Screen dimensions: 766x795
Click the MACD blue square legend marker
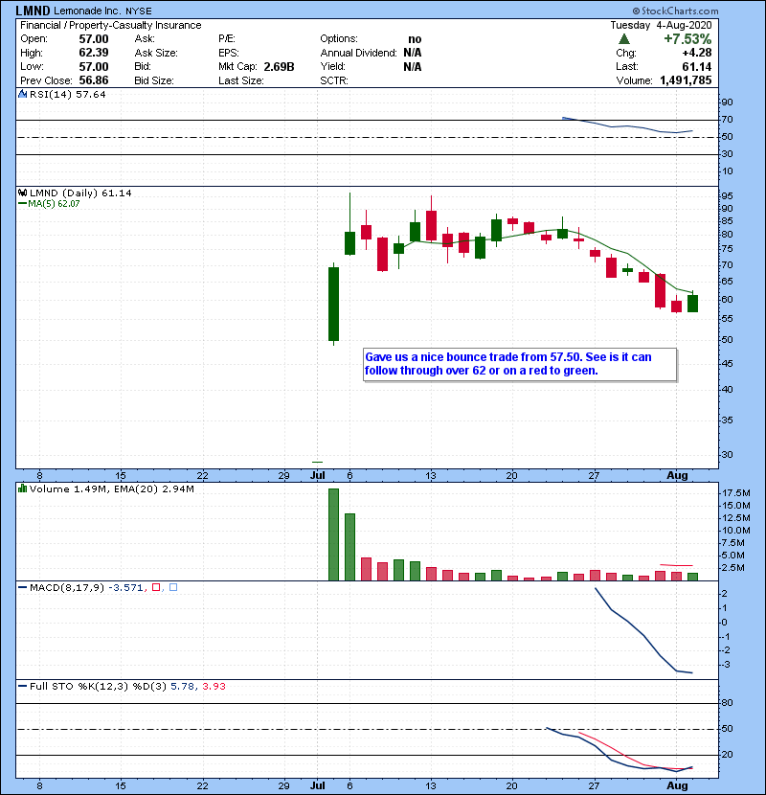(x=173, y=587)
